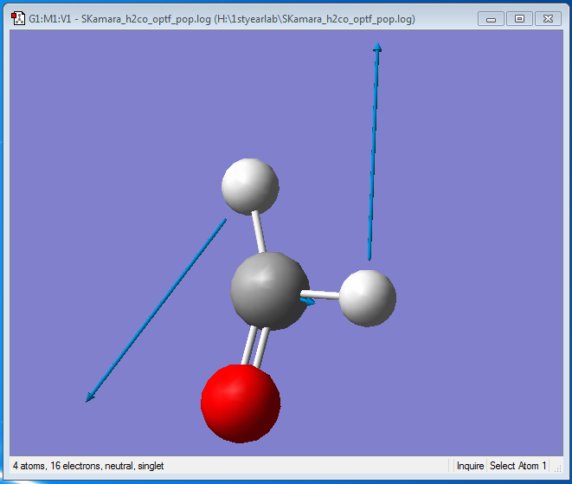Select the right white hydrogen atom

coord(368,298)
